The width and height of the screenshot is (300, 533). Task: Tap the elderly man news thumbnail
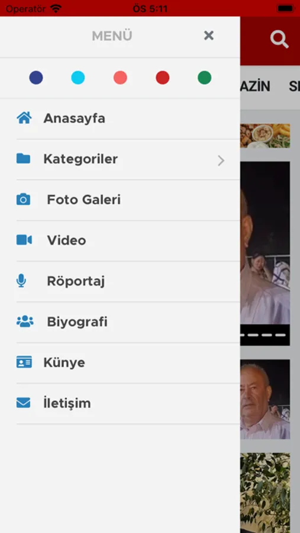[265, 399]
